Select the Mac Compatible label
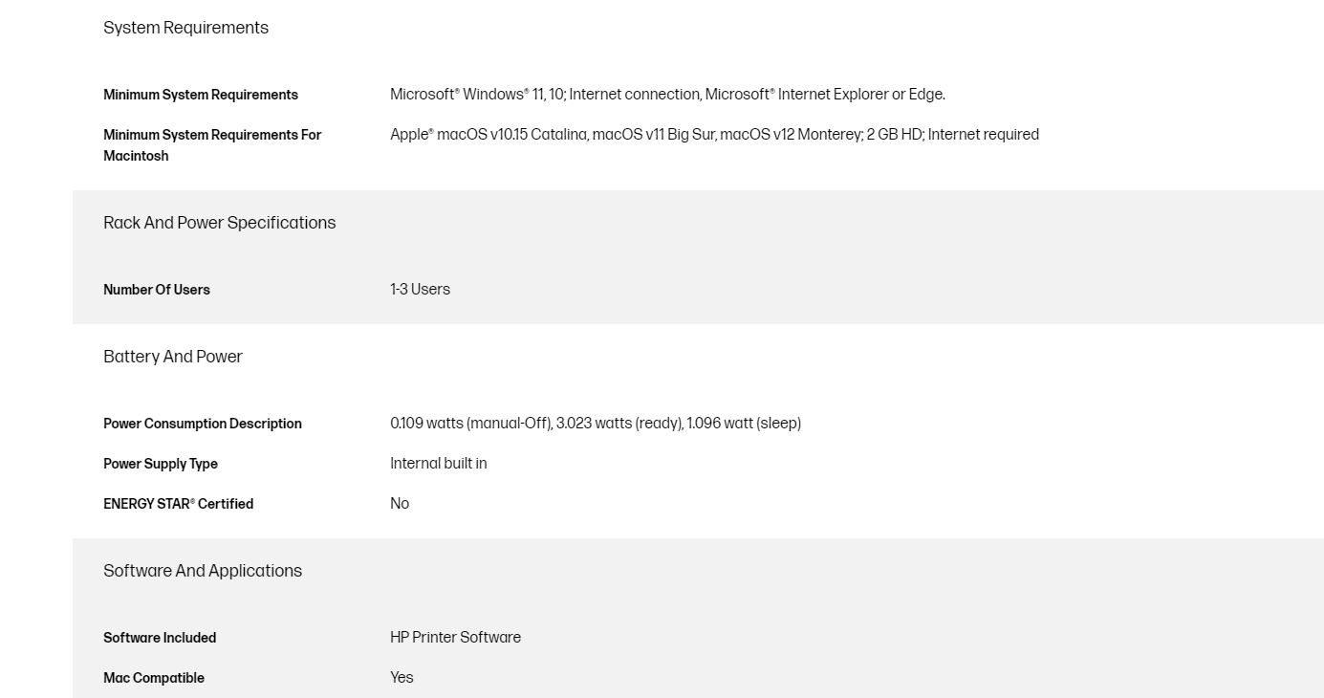This screenshot has height=698, width=1324. coord(154,678)
